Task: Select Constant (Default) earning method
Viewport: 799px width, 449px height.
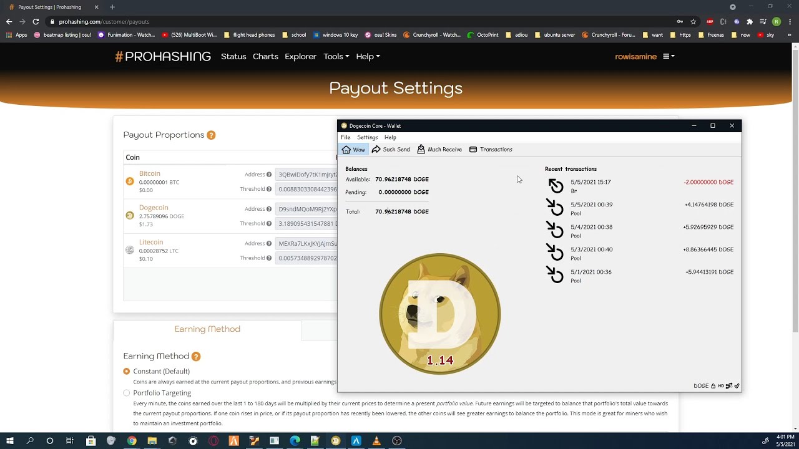Action: pos(127,371)
